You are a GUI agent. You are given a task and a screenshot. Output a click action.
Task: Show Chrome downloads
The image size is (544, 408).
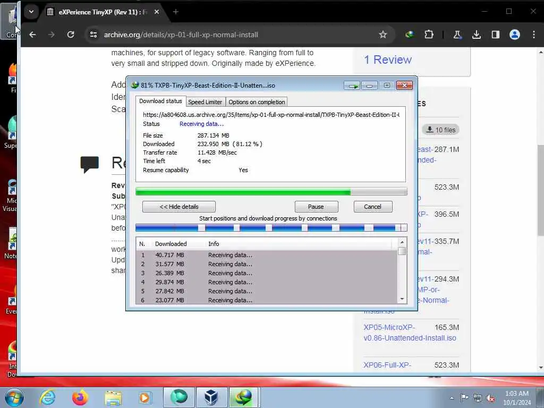[477, 35]
